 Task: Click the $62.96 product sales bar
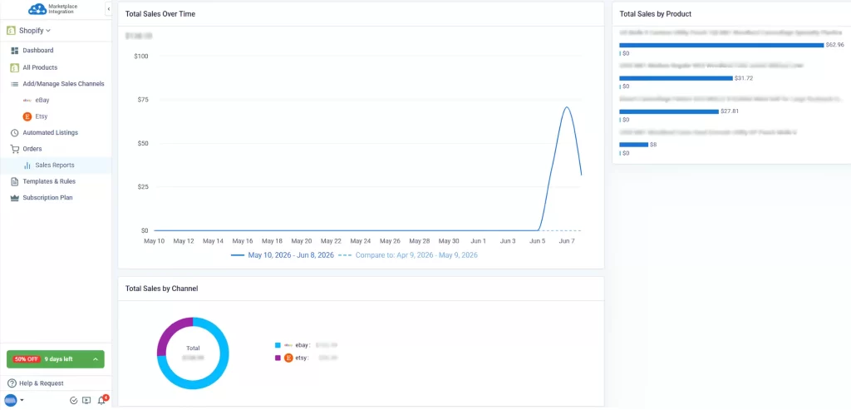coord(721,45)
